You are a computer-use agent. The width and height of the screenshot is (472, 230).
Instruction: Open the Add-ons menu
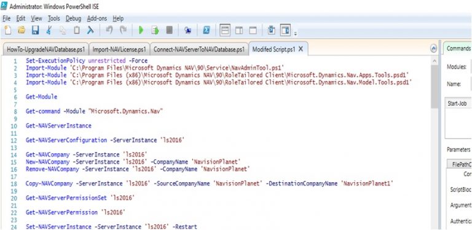(x=97, y=18)
